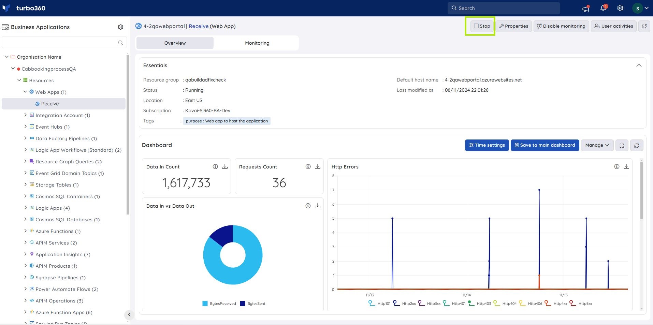Image resolution: width=653 pixels, height=325 pixels.
Task: Open the user profile avatar menu
Action: point(640,8)
